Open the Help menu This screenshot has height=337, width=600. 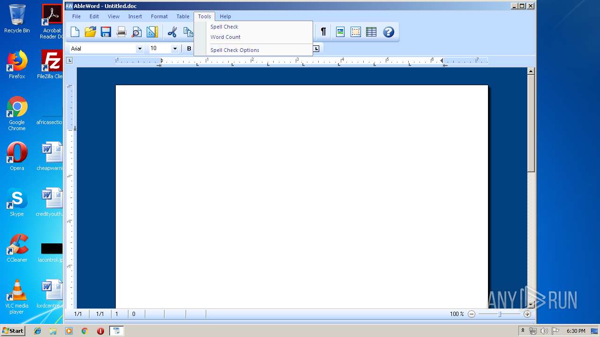225,16
